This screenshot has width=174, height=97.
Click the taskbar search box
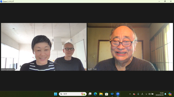coord(73,94)
